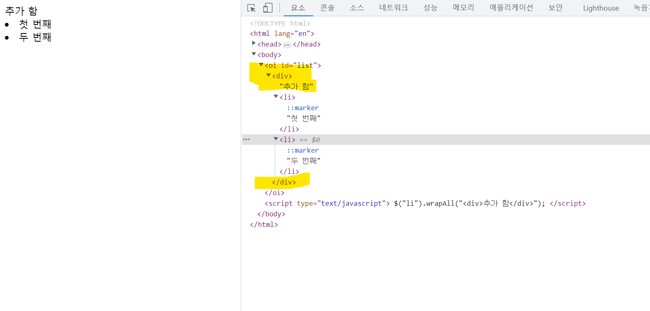This screenshot has width=650, height=311.
Task: Open the 성능 tab
Action: pyautogui.click(x=430, y=8)
